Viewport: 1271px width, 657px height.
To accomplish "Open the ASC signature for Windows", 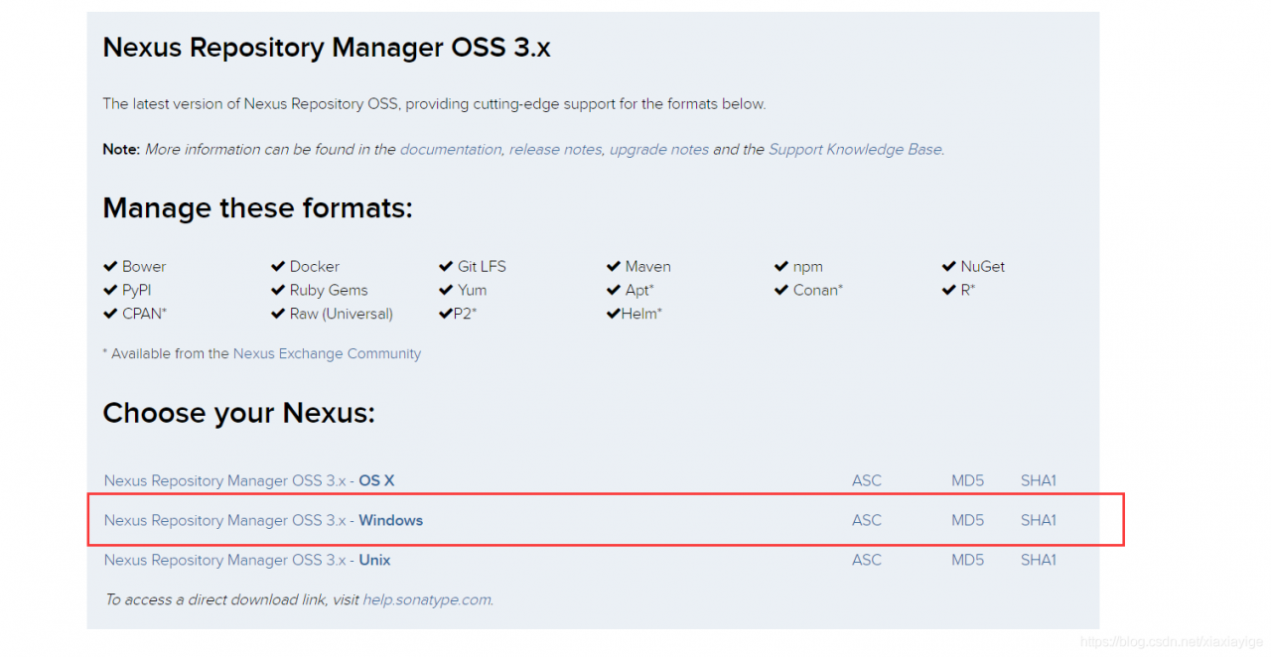I will (x=867, y=520).
